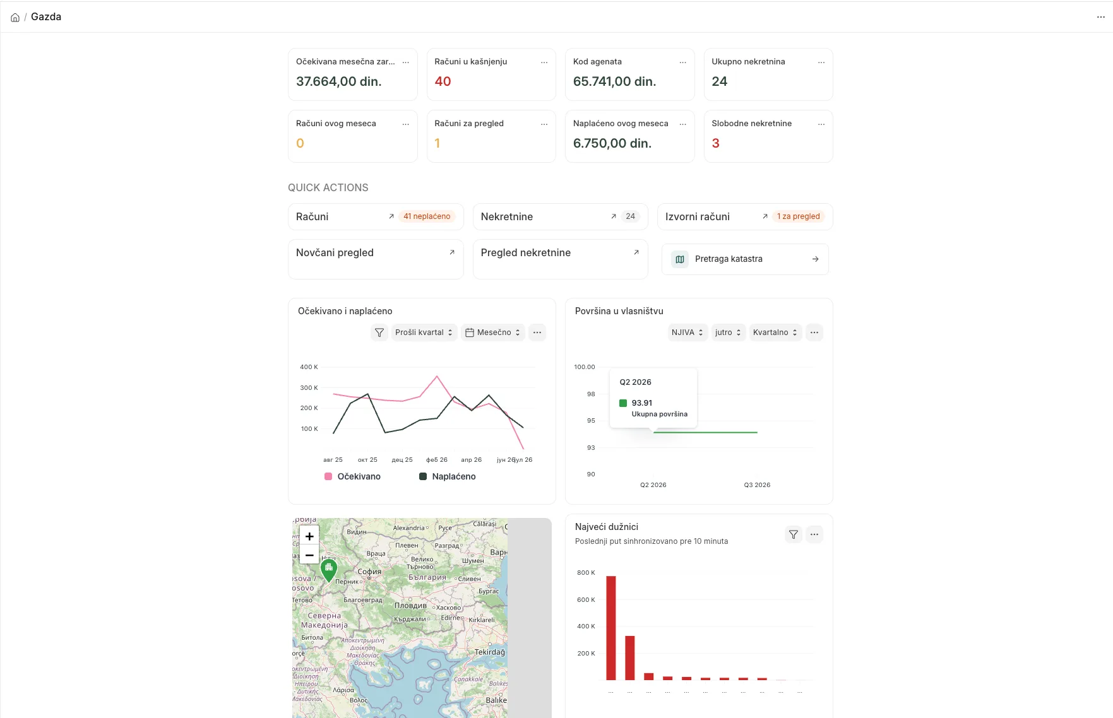Toggle Očekivano series in chart legend
Screen dimensions: 1113x718
pyautogui.click(x=352, y=476)
